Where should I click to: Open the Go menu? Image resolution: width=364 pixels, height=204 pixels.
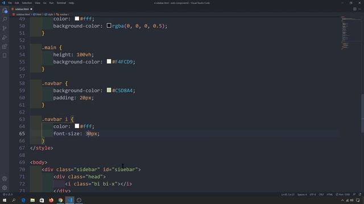coord(44,3)
